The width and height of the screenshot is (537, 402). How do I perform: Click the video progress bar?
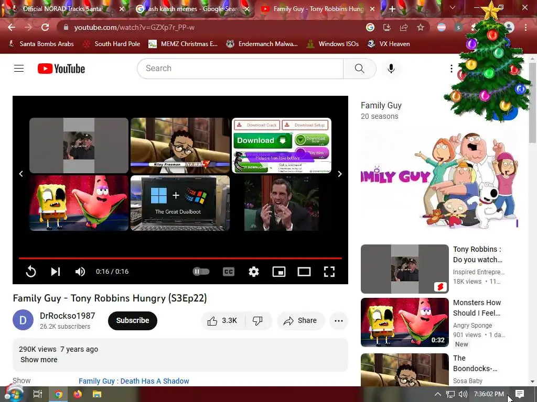pos(180,258)
